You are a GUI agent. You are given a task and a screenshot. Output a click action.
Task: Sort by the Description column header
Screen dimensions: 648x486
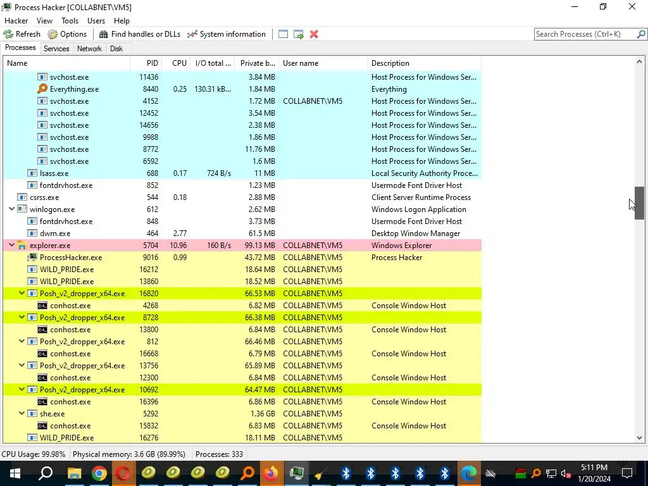click(x=424, y=63)
